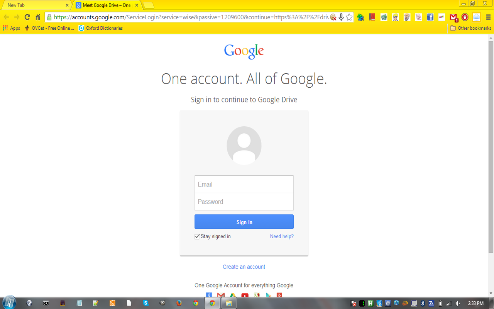
Task: Click the microphone voice search icon
Action: click(341, 17)
